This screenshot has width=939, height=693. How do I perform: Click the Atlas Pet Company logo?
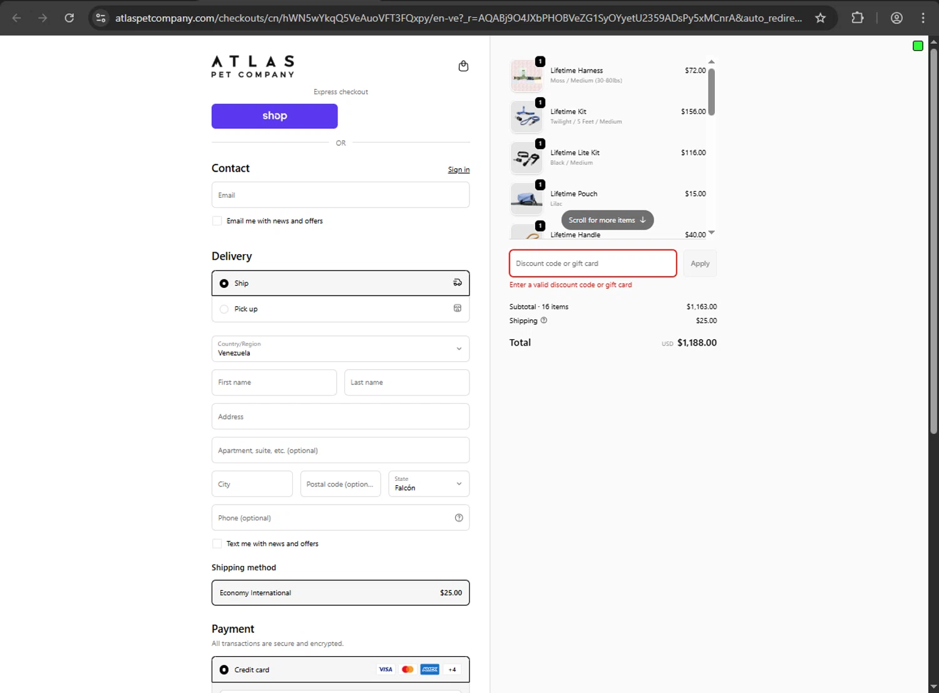pos(253,66)
